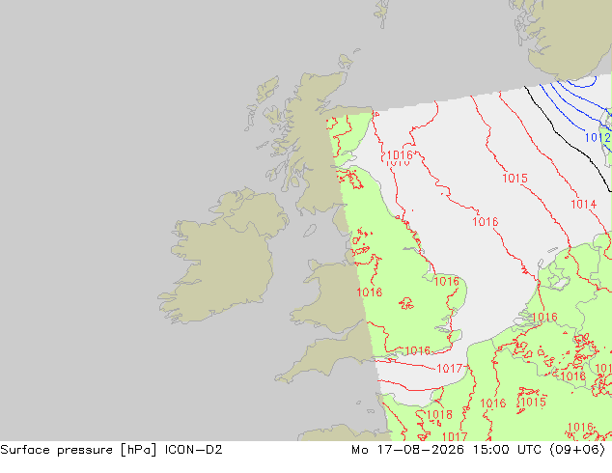This screenshot has width=612, height=473.
Task: Click the 1018 label over northern France
Action: point(439,414)
